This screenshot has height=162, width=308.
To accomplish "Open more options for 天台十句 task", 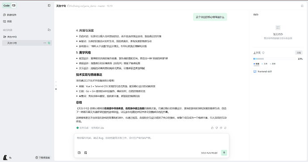I will tap(45, 43).
